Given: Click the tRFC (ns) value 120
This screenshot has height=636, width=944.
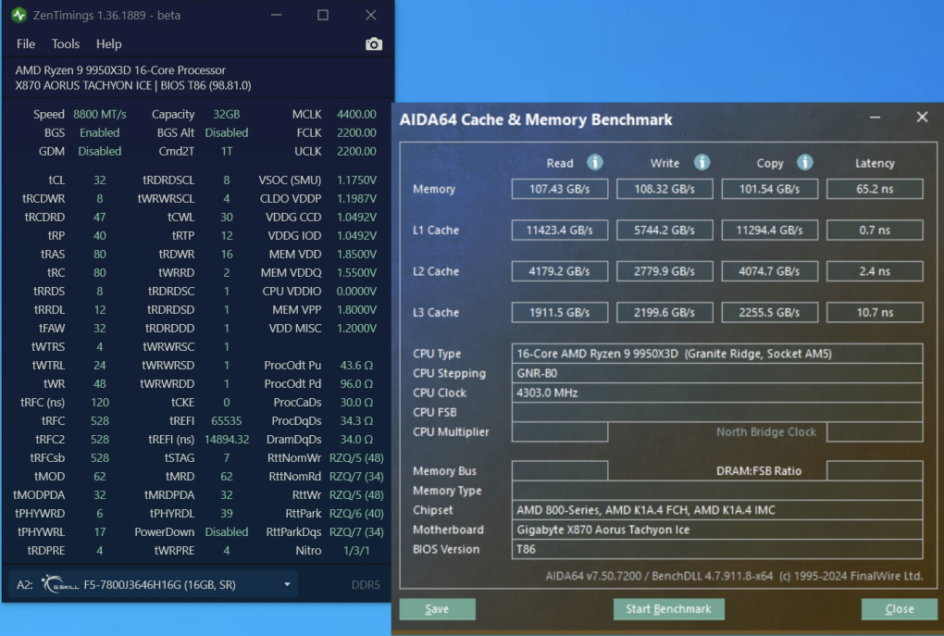Looking at the screenshot, I should click(x=99, y=403).
